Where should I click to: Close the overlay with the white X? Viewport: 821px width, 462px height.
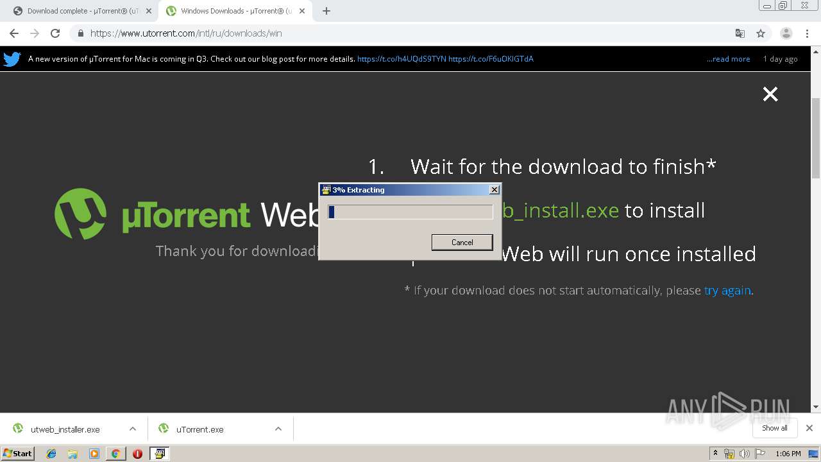pos(770,94)
